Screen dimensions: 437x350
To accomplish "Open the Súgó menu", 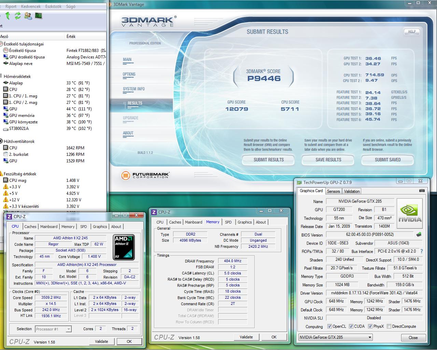I will coord(71,6).
